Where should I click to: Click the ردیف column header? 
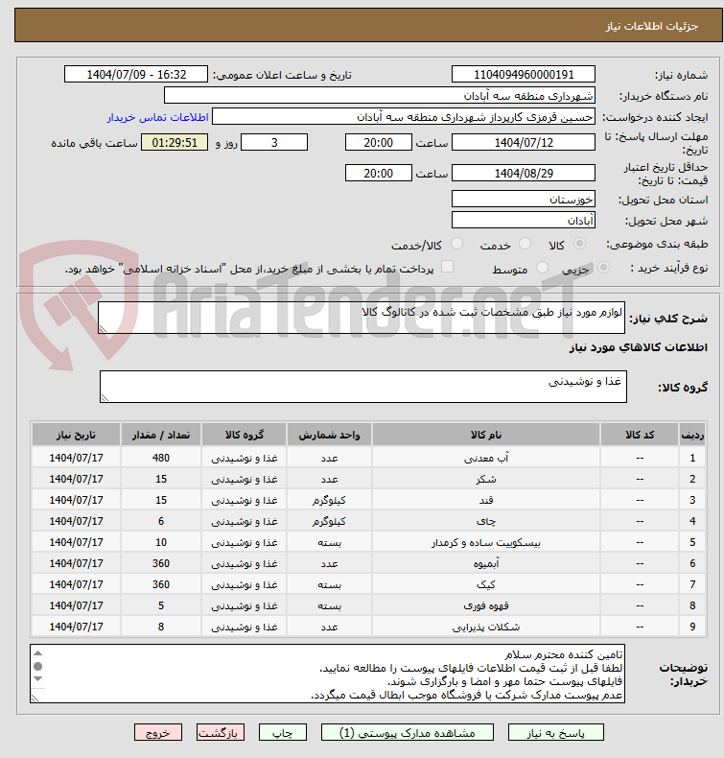(692, 435)
